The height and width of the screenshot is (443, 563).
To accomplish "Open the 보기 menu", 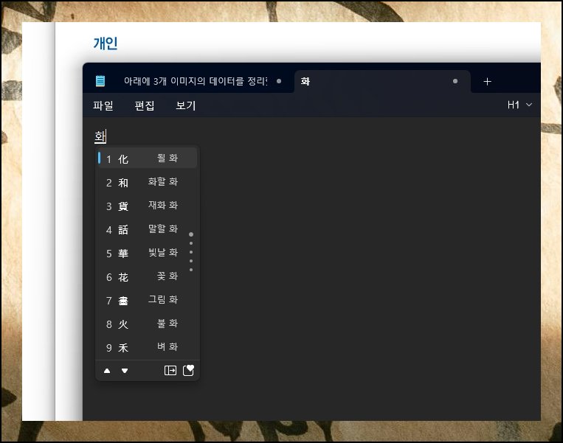I will pyautogui.click(x=186, y=105).
